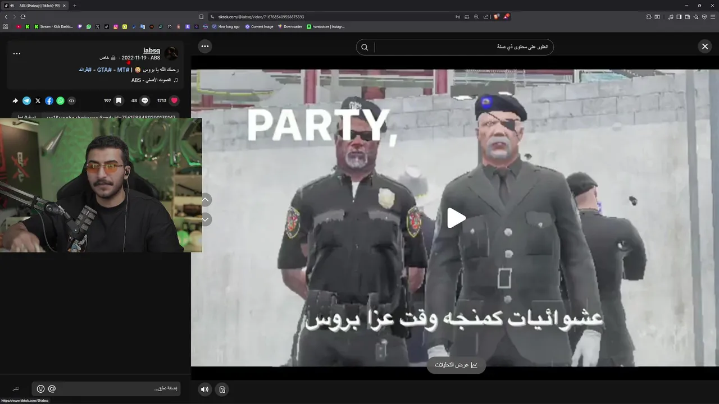Open the #GTA hashtag
Screen dimensions: 719x404
(x=103, y=70)
